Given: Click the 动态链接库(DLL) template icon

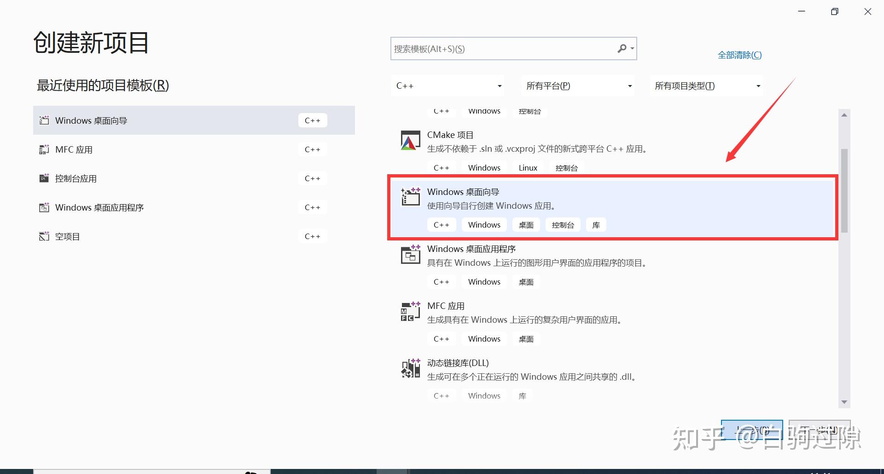Looking at the screenshot, I should pos(410,368).
